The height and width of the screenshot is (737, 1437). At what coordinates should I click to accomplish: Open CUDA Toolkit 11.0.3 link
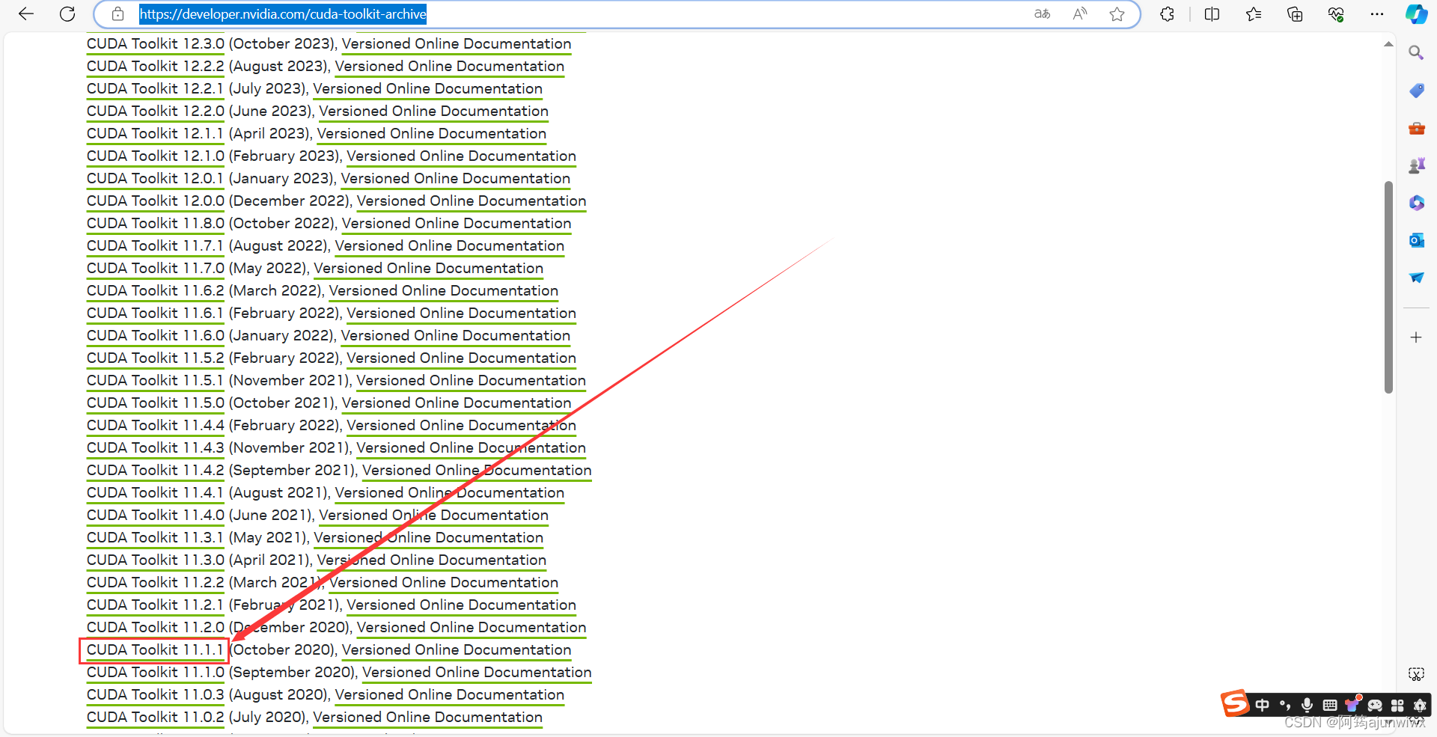pos(155,694)
